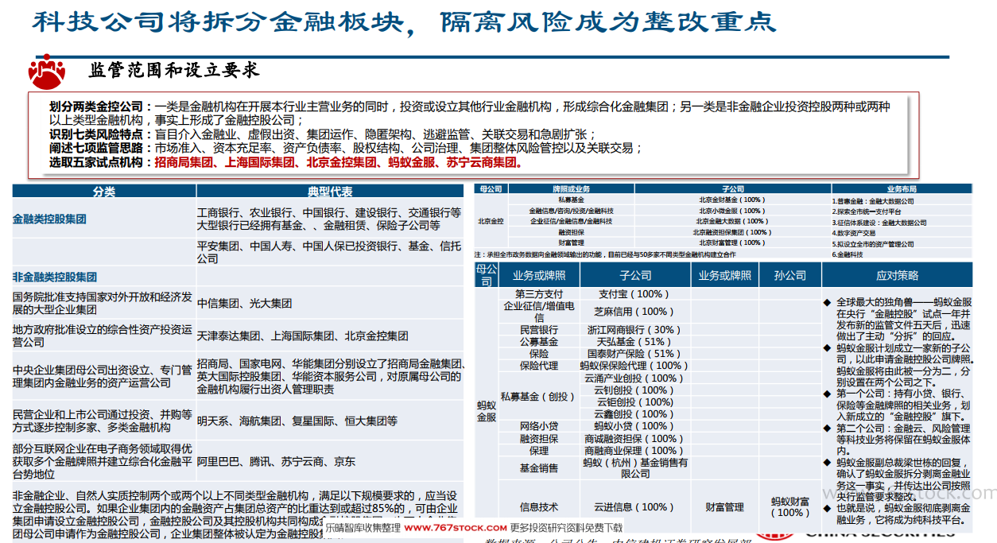Click the cell 信息技术
This screenshot has height=543, width=997.
pyautogui.click(x=539, y=506)
